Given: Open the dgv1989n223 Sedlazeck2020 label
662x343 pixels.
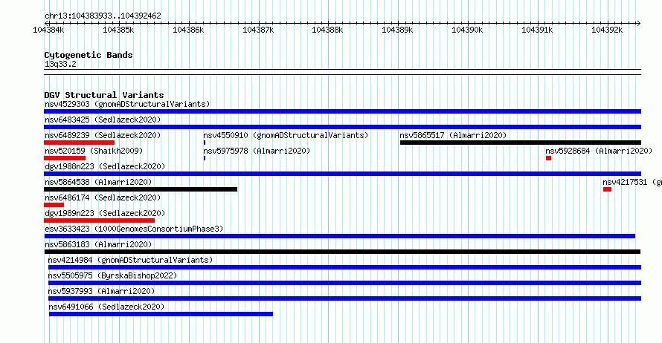Looking at the screenshot, I should tap(105, 213).
